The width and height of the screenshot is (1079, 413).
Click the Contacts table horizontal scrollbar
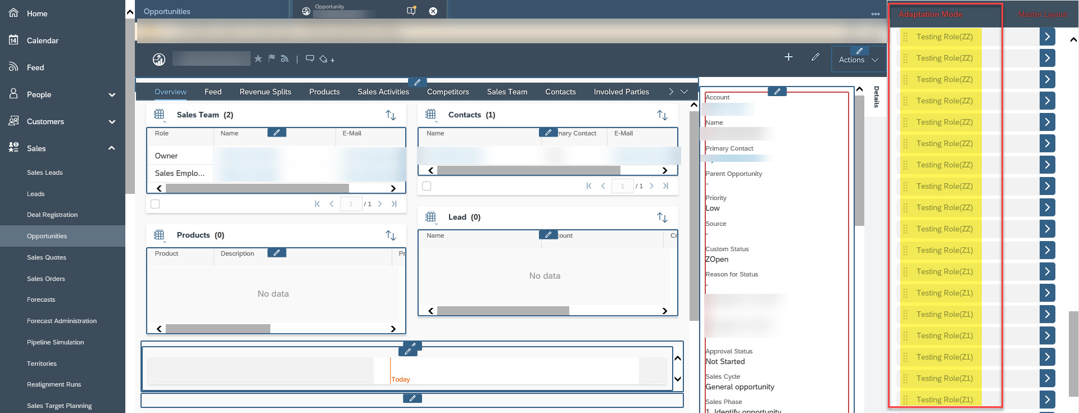(x=528, y=170)
